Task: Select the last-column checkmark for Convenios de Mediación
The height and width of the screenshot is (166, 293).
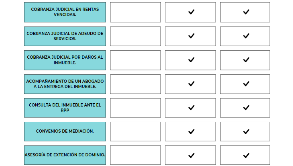Action: [246, 131]
